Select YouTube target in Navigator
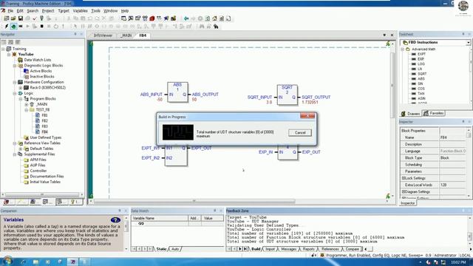The image size is (473, 266). click(26, 54)
